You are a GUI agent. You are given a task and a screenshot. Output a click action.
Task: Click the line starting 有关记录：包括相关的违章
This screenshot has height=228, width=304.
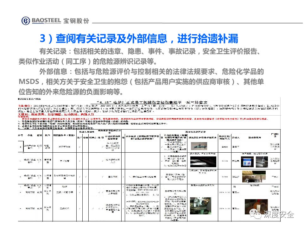[149, 51]
